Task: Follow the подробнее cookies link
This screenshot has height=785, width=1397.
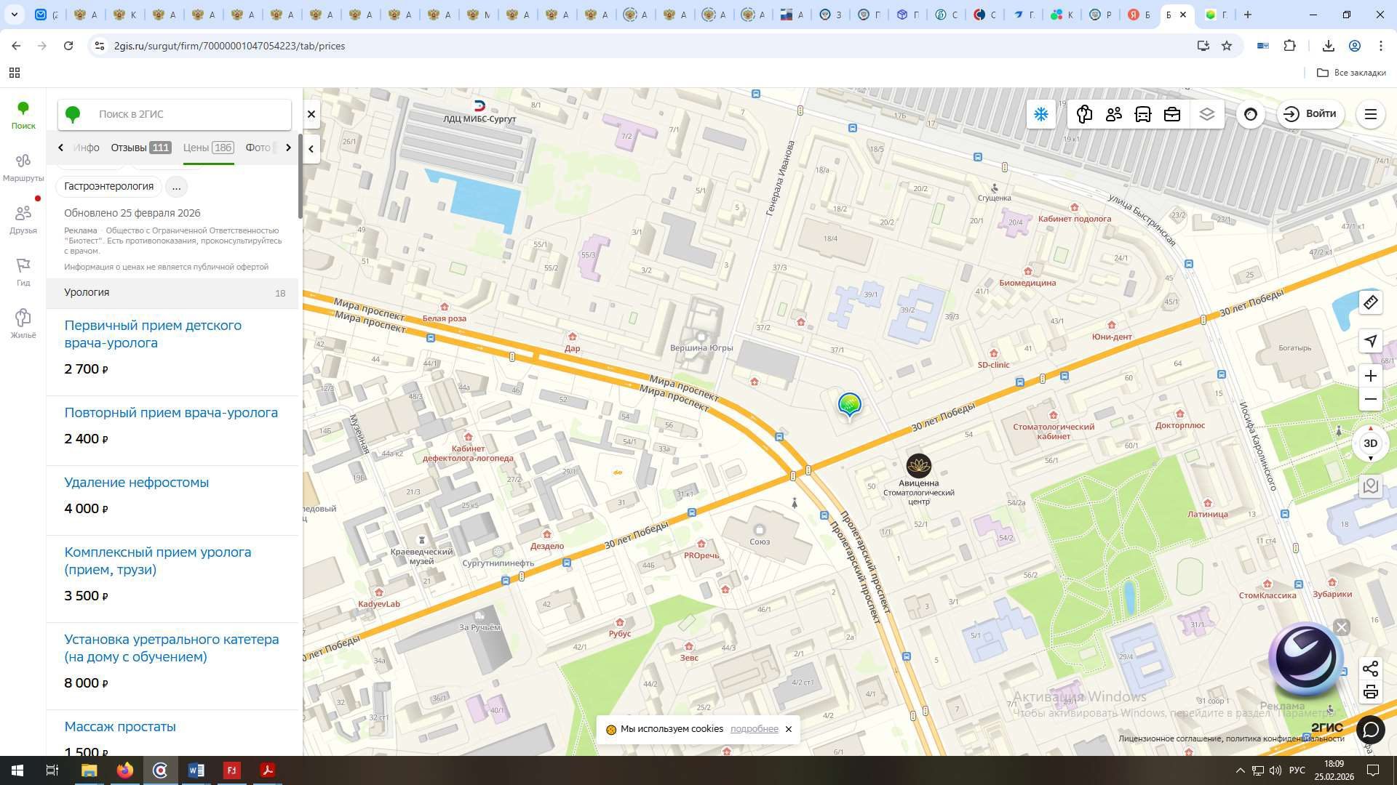Action: tap(754, 729)
